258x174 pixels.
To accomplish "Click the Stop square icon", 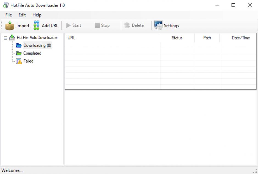I will point(97,25).
